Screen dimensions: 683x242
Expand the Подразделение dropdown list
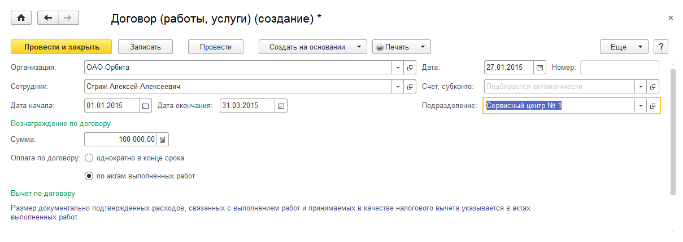click(x=641, y=105)
